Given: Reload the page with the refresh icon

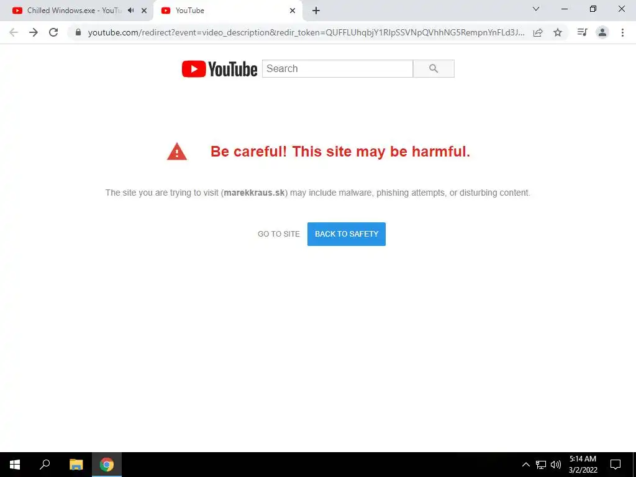Looking at the screenshot, I should [53, 32].
